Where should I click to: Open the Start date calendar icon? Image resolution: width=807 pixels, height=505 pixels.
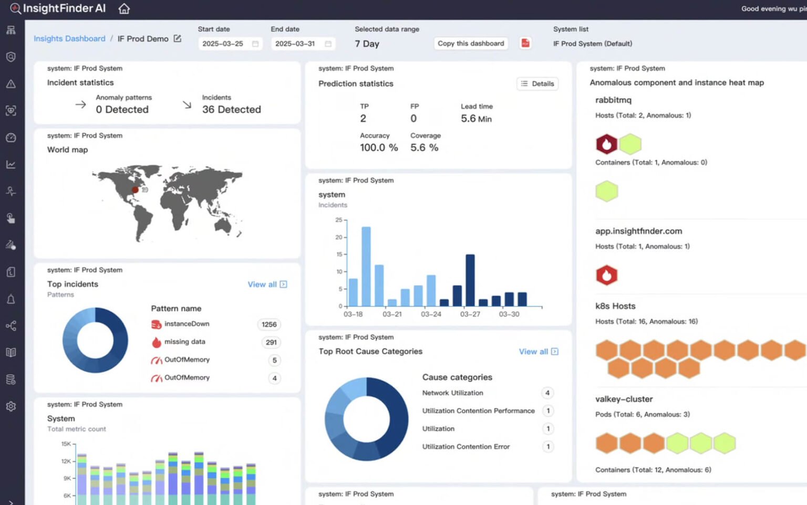tap(255, 44)
